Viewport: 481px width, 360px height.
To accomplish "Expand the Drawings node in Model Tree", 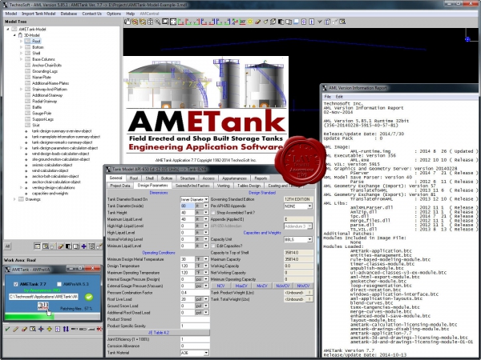I will pyautogui.click(x=14, y=199).
